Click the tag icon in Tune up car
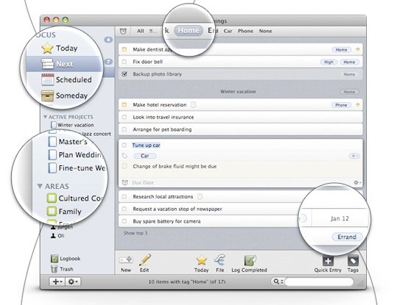 click(124, 156)
